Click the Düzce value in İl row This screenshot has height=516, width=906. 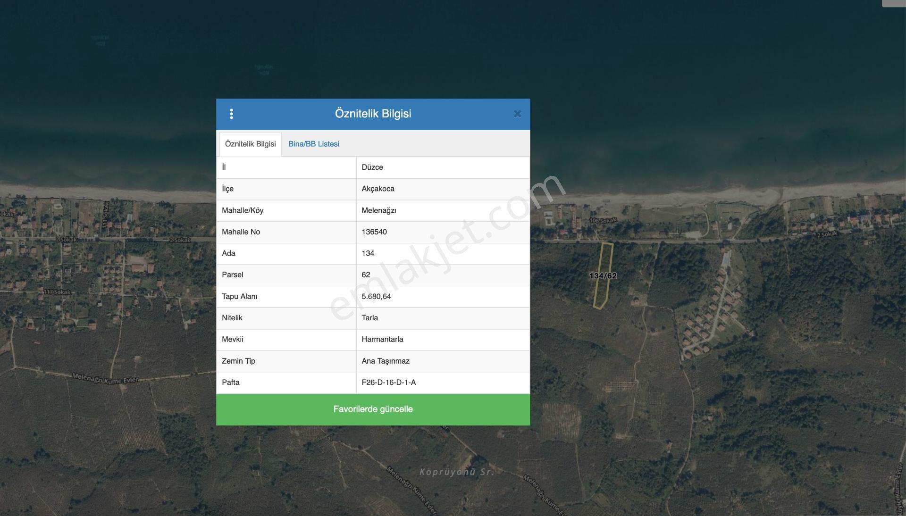pos(372,167)
